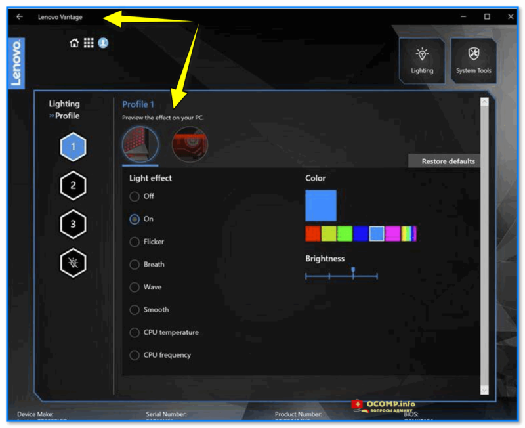Click the Brightness label
This screenshot has height=428, width=525.
[325, 259]
